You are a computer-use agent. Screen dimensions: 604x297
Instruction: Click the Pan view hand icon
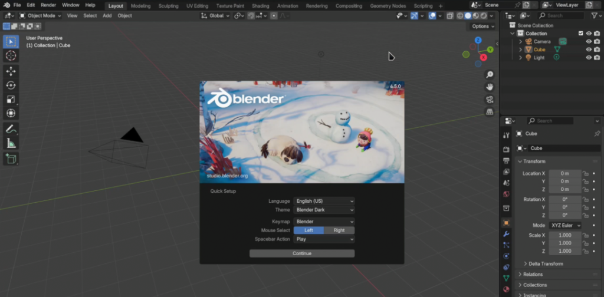pyautogui.click(x=490, y=87)
